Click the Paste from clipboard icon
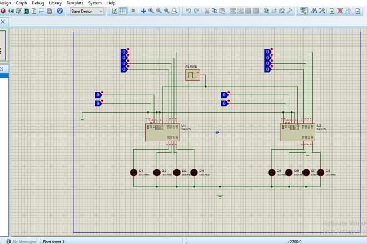 222,11
